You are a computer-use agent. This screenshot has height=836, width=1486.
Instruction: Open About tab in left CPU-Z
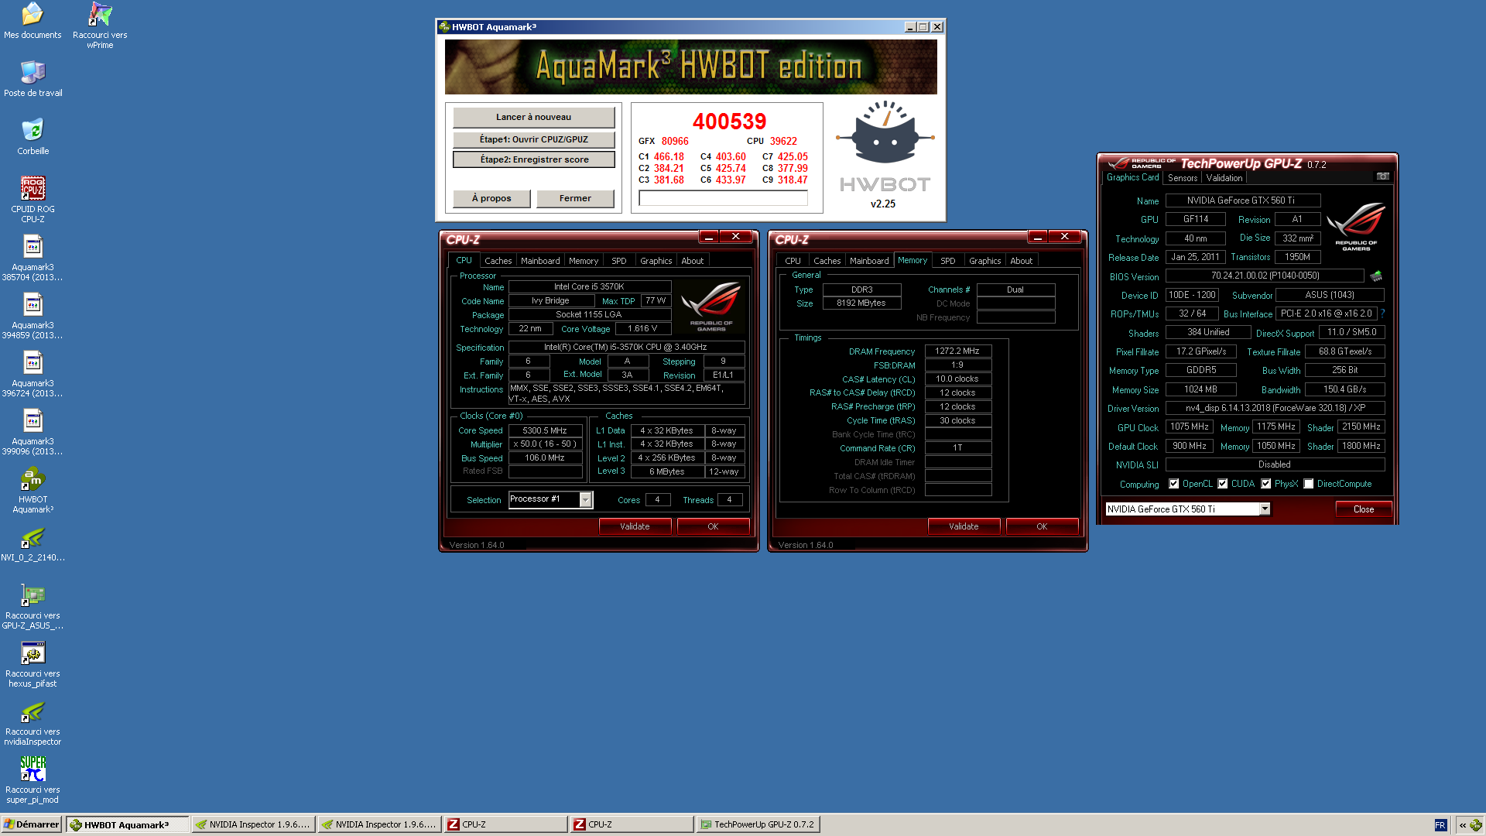(693, 261)
